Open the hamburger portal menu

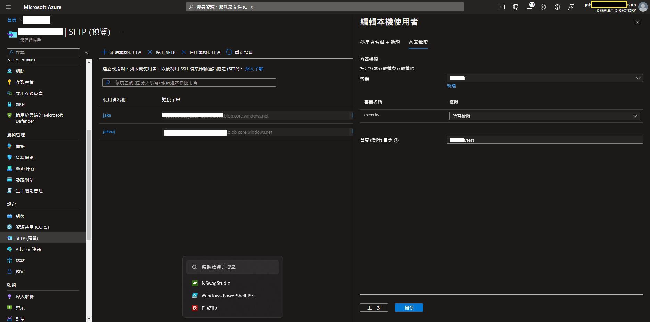pyautogui.click(x=8, y=7)
